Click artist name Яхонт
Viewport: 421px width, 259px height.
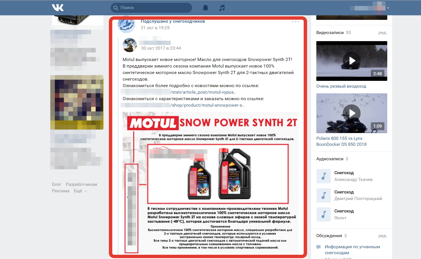click(340, 218)
